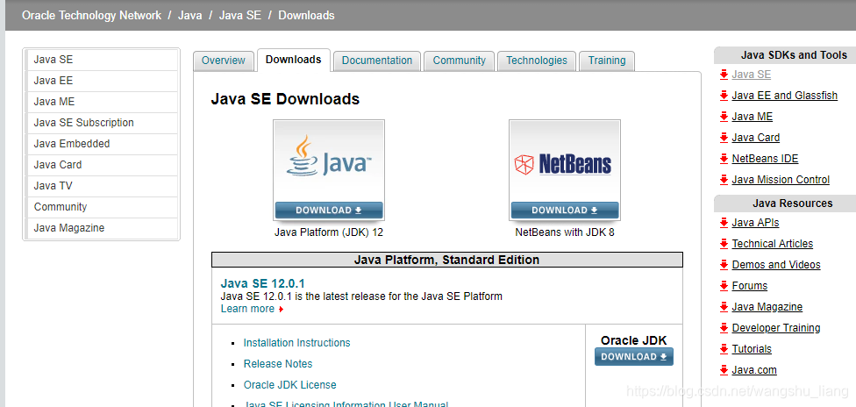Open Java SE Licensing Information User Manual link
Screen dimensions: 856x407
[346, 404]
